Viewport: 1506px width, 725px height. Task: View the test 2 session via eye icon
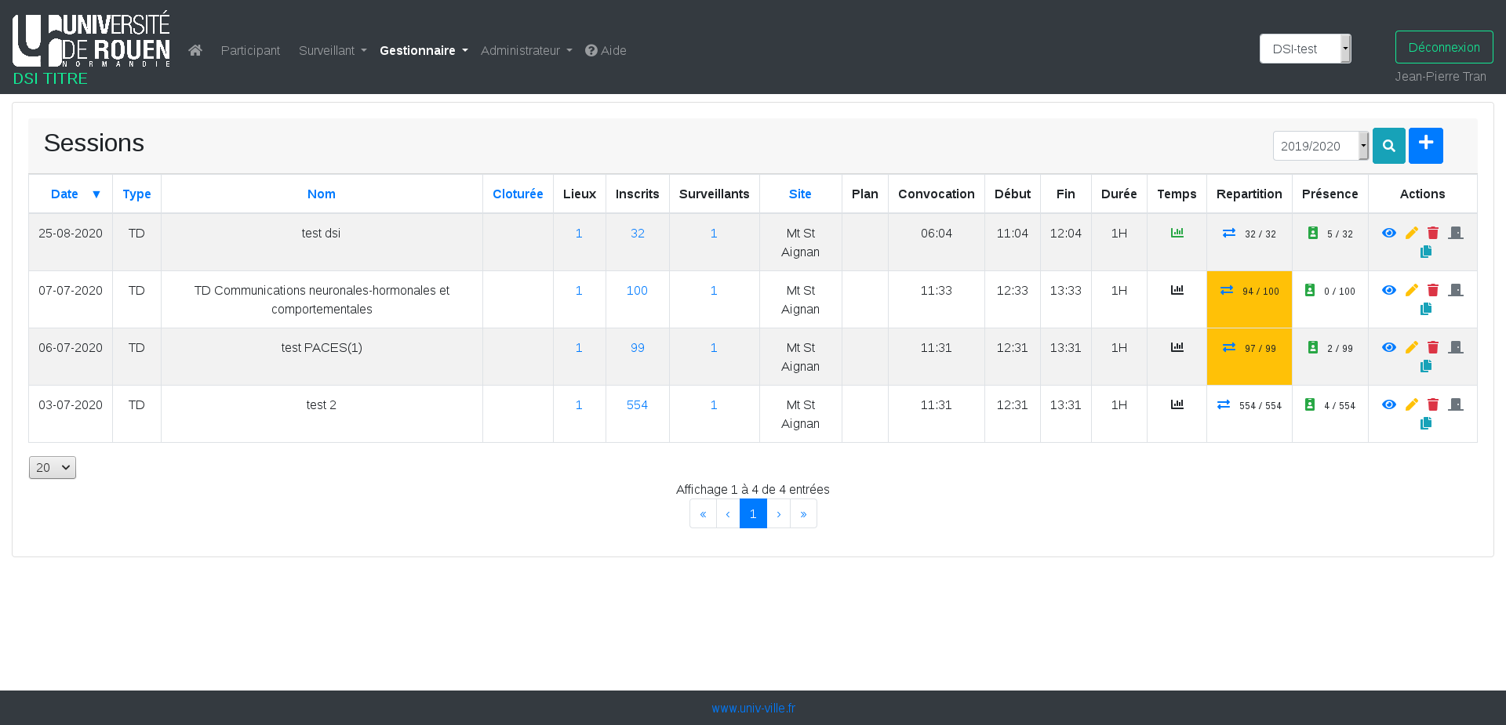pyautogui.click(x=1388, y=404)
